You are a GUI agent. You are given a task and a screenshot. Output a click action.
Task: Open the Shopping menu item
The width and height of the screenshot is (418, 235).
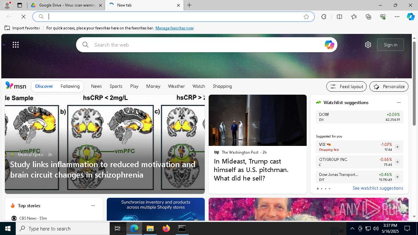click(x=222, y=86)
